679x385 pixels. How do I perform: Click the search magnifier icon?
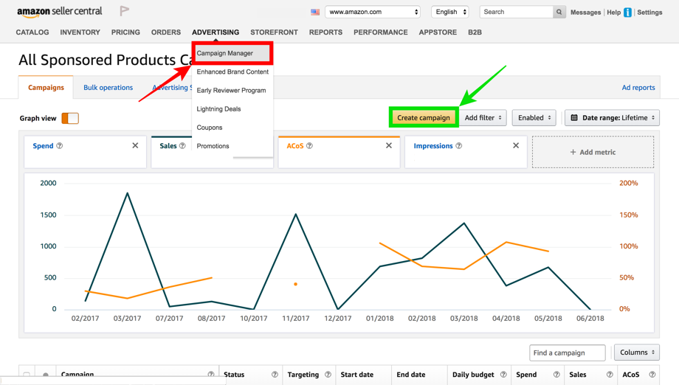click(559, 12)
